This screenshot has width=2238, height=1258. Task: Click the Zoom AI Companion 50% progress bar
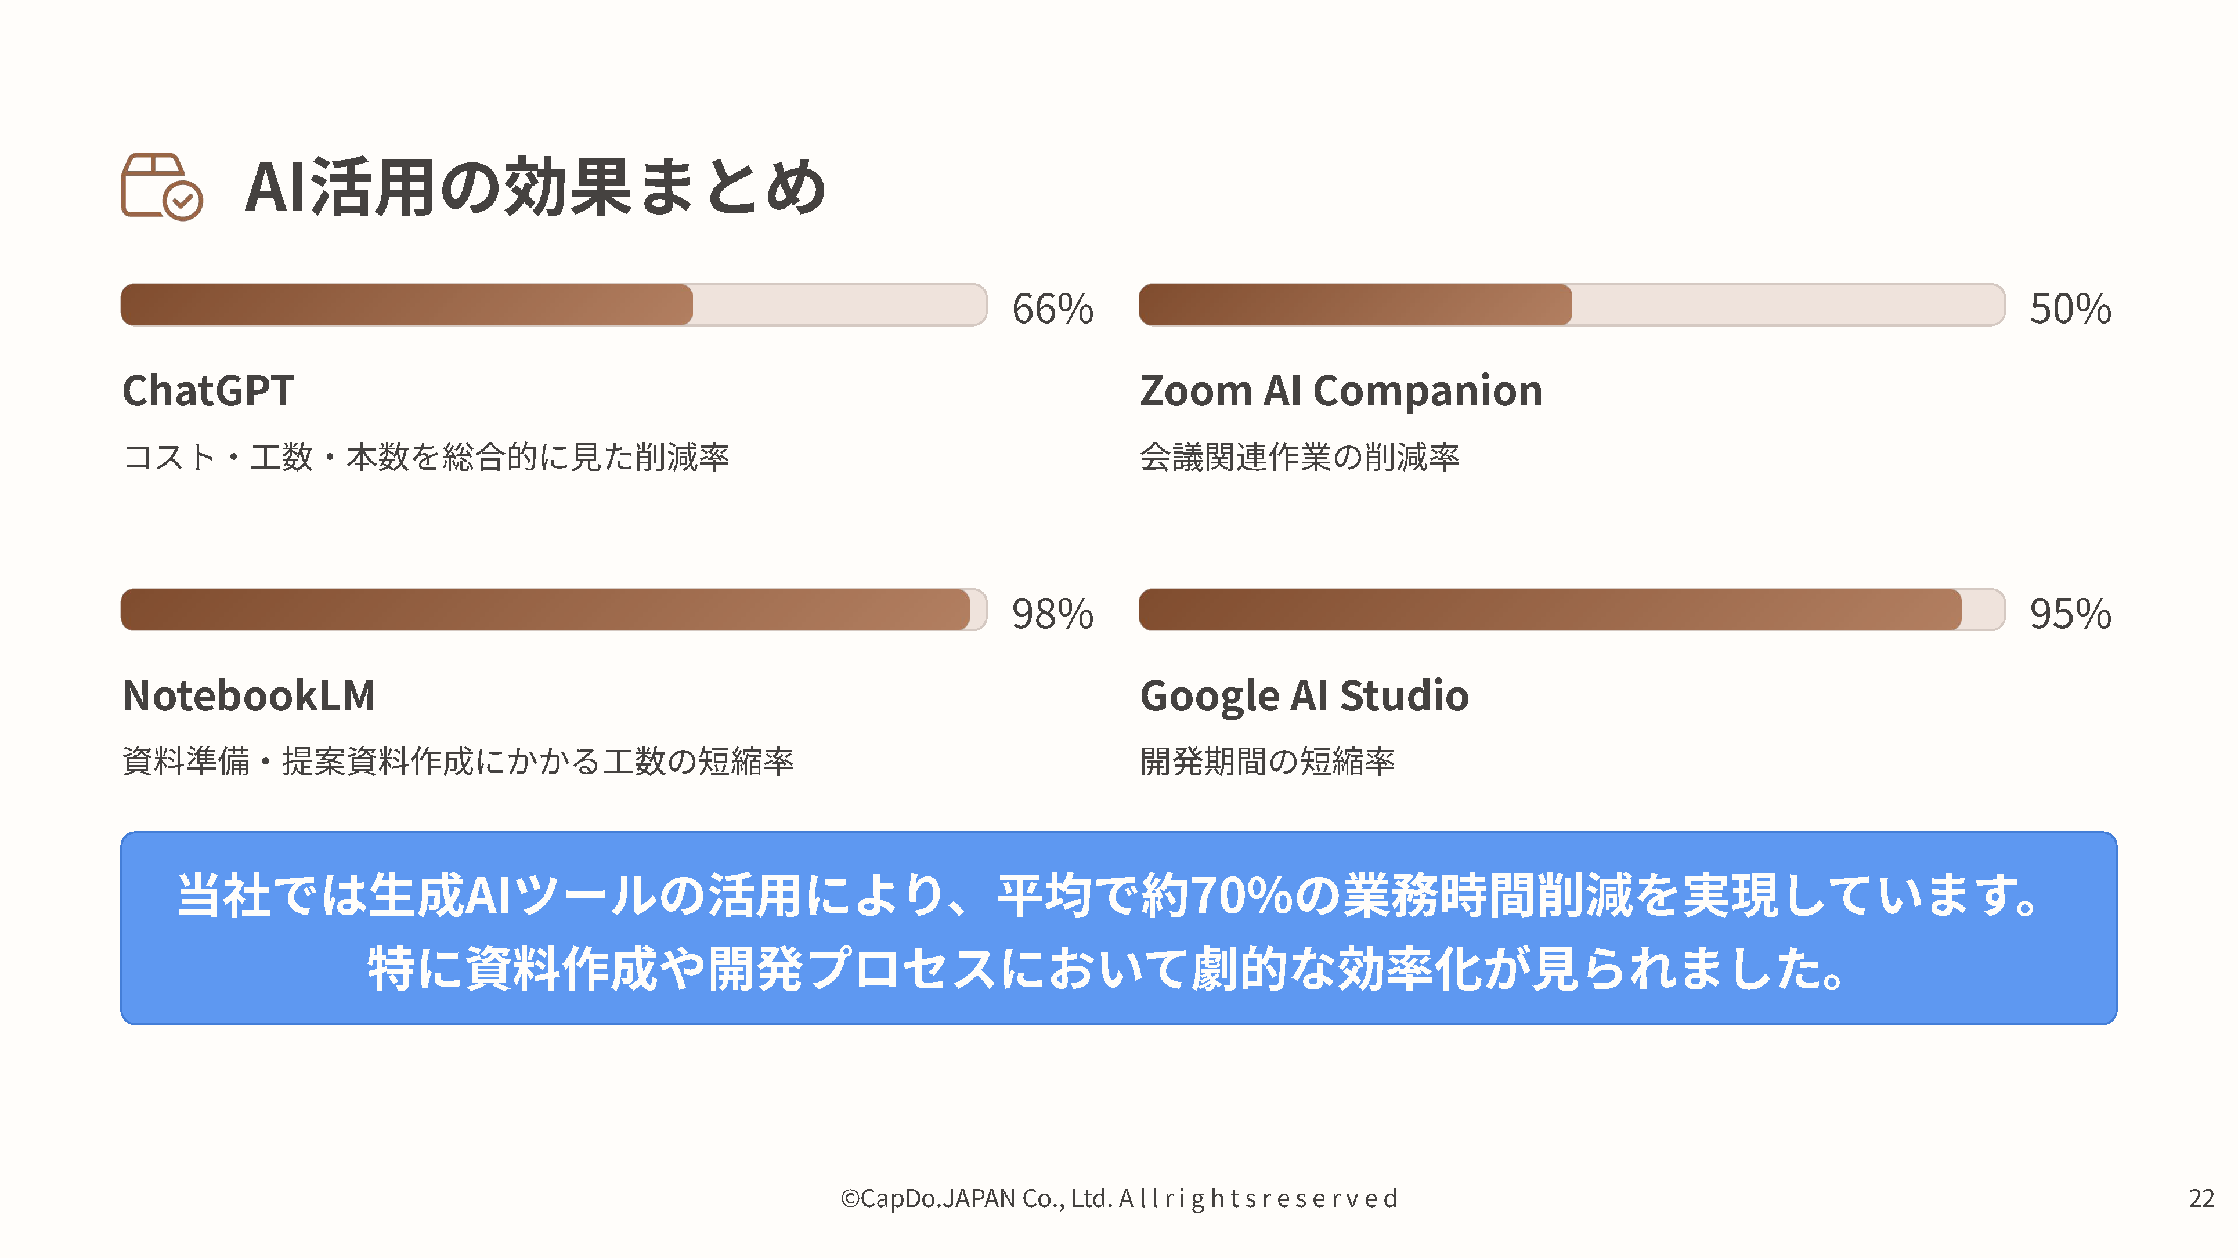[x=1571, y=304]
